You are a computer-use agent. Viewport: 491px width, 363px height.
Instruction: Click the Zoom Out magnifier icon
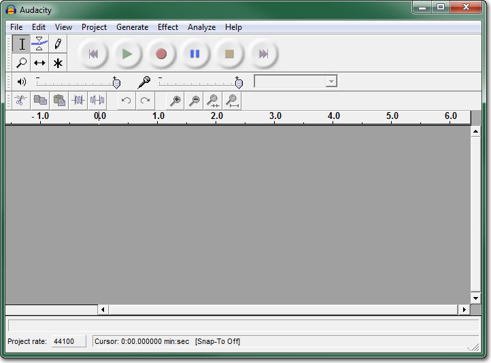pyautogui.click(x=194, y=101)
